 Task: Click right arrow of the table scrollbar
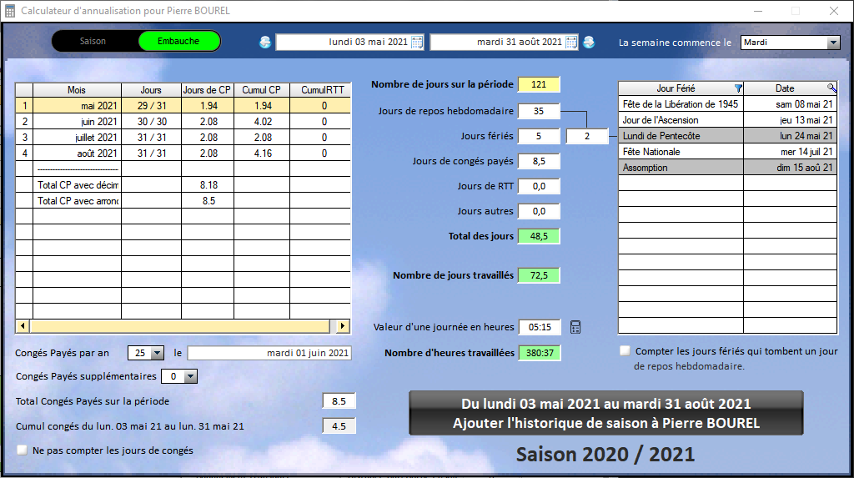342,326
